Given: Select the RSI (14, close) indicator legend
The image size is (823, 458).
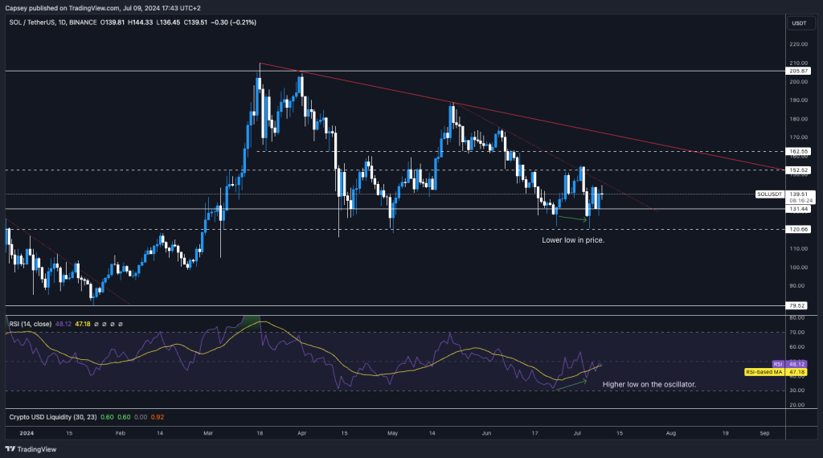Looking at the screenshot, I should (x=34, y=323).
